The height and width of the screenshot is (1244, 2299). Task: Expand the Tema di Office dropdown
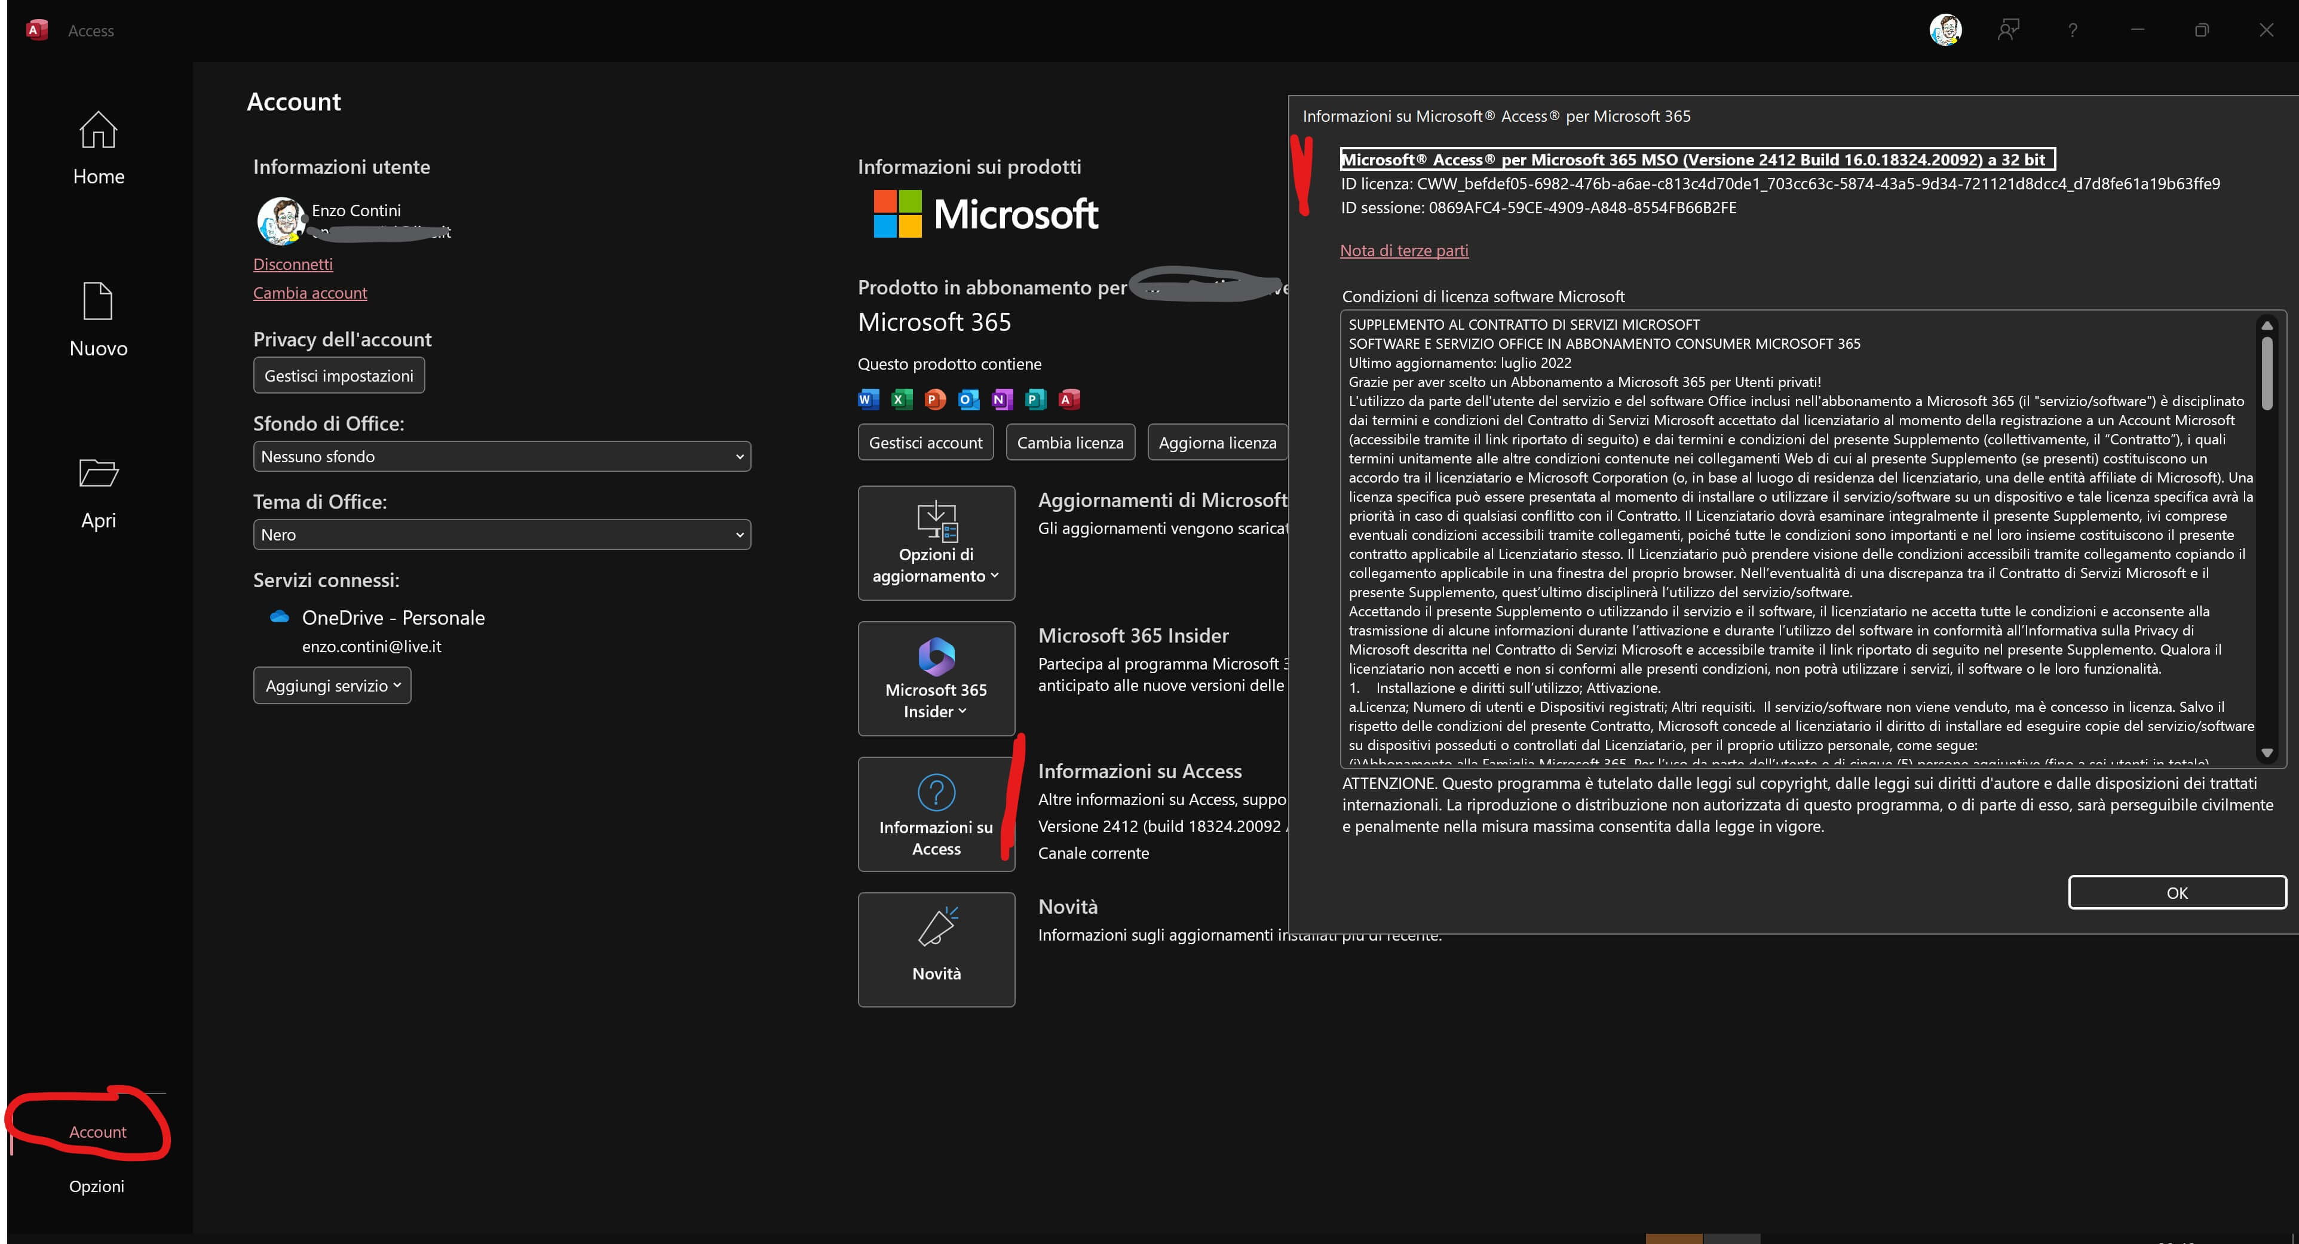click(502, 536)
